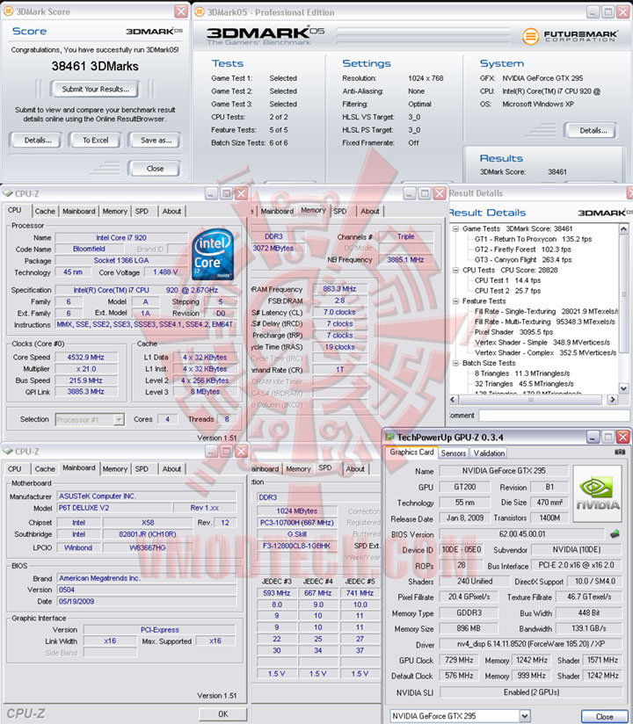Collapse the CPU Tests tree node
This screenshot has height=724, width=633.
[x=455, y=270]
